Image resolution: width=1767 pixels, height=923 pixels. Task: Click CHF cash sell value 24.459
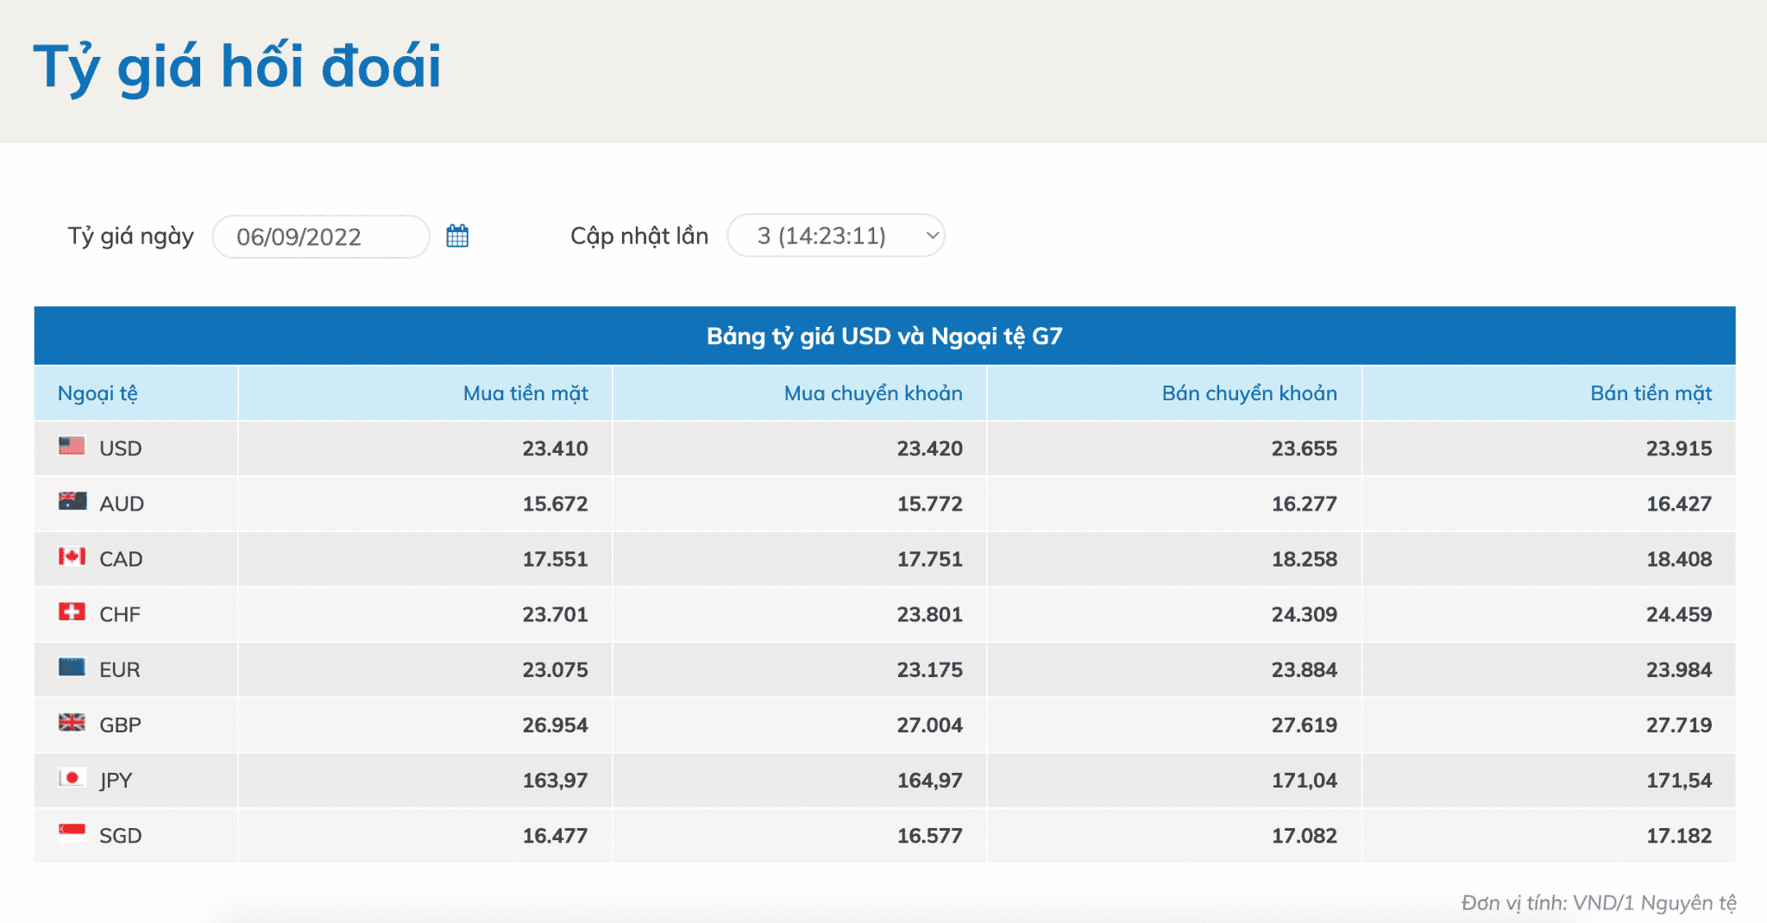[1678, 614]
